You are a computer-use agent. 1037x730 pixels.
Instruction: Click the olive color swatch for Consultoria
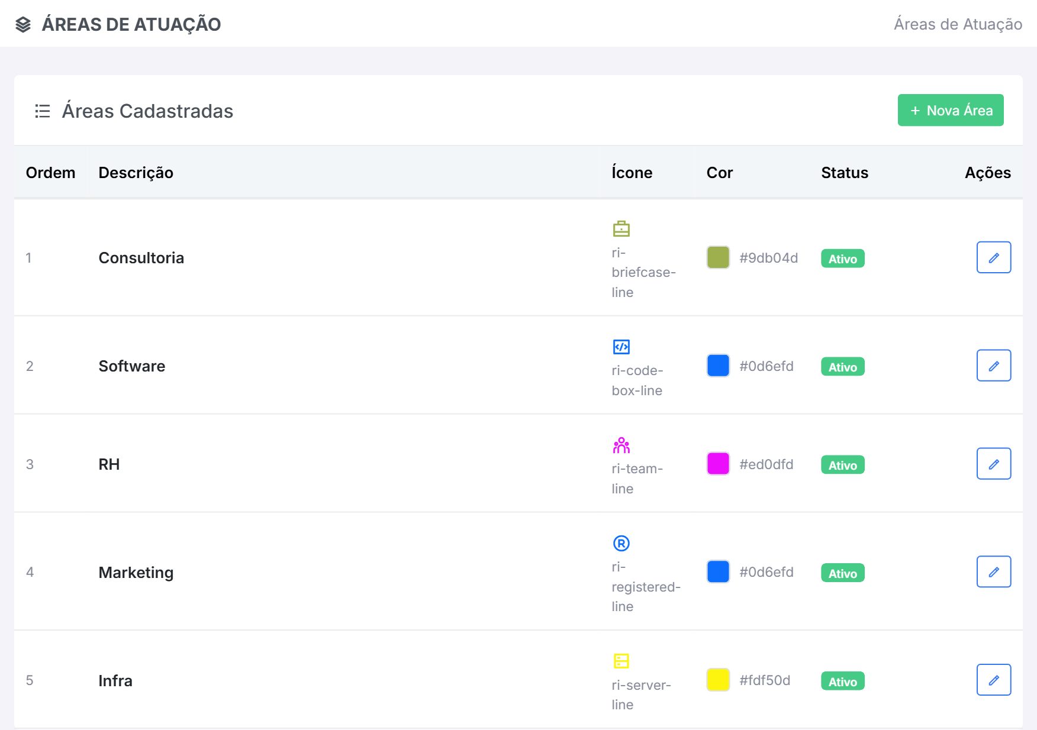718,257
